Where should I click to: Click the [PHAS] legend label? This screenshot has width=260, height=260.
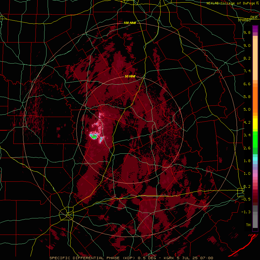tap(244, 20)
